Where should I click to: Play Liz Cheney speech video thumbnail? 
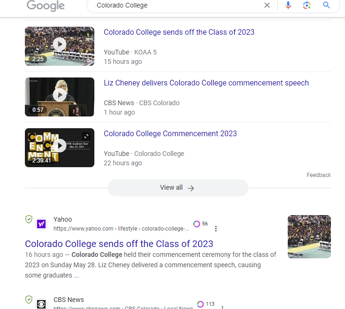[60, 97]
